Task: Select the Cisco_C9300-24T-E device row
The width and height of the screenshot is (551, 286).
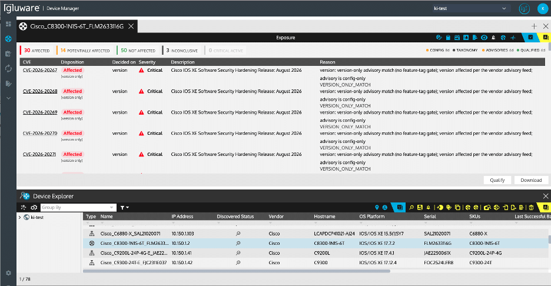Action: click(316, 263)
